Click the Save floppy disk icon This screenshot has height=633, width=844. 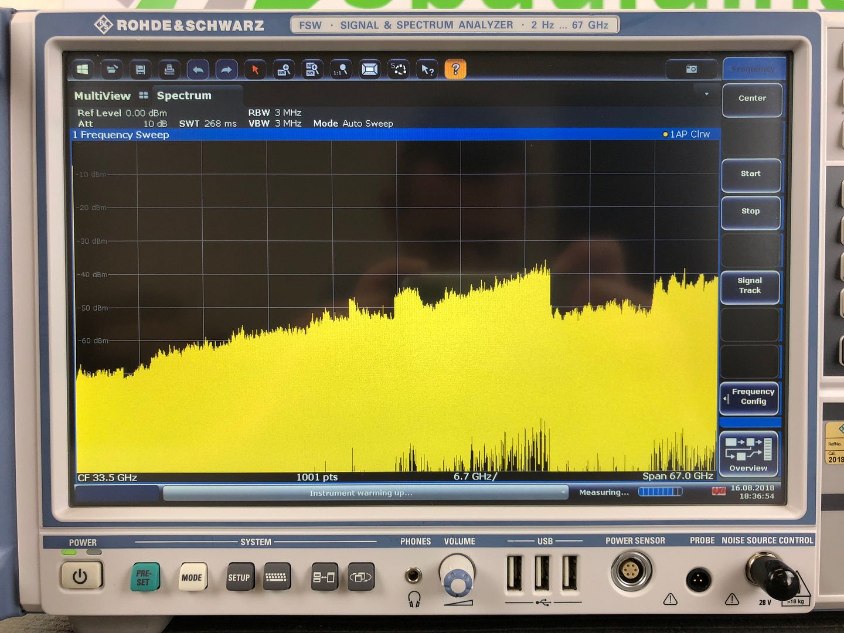click(141, 70)
